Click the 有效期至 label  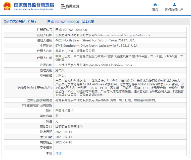click(46, 142)
